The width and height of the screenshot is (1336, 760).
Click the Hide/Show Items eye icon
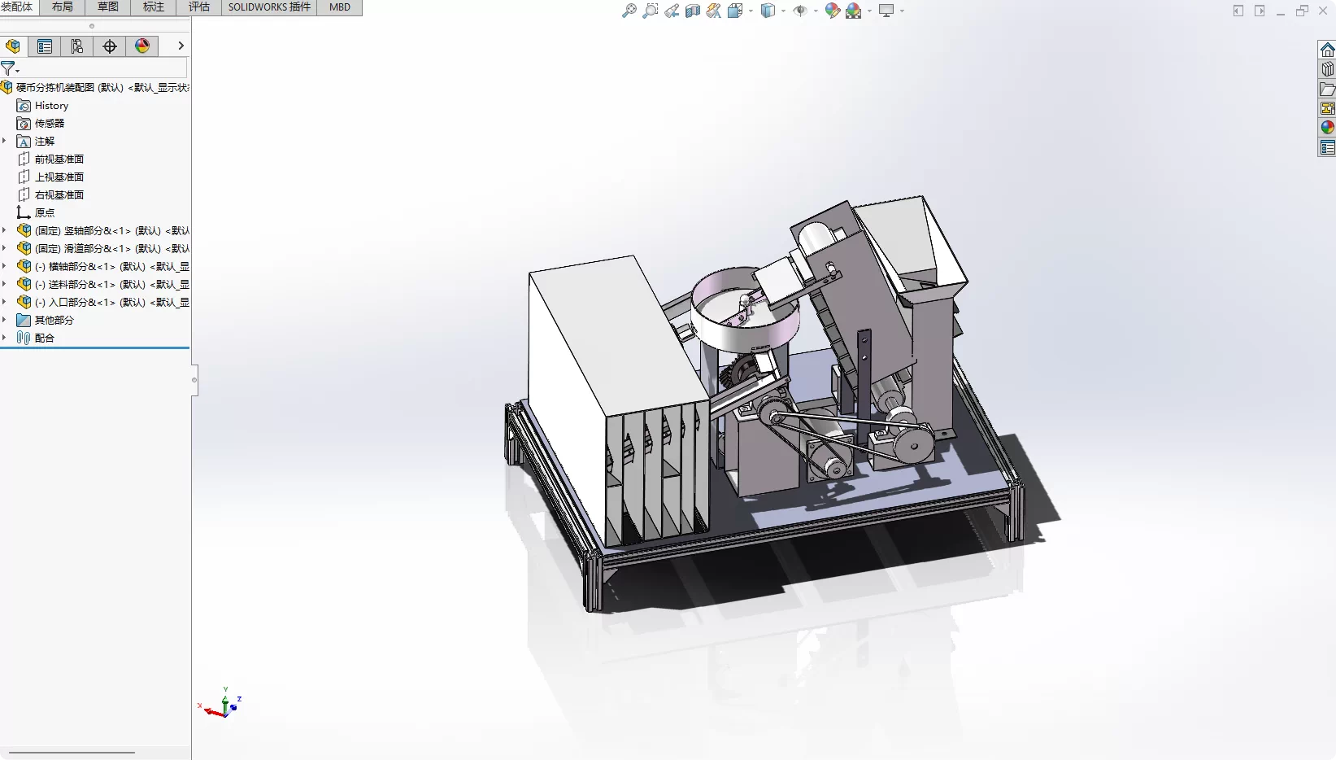(800, 11)
